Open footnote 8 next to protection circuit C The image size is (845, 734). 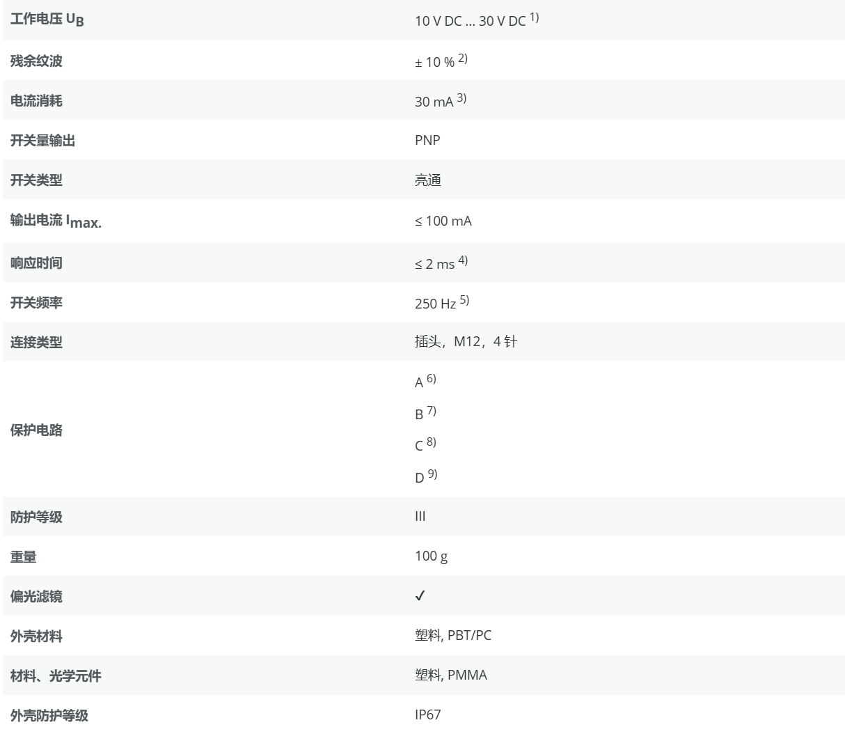click(x=432, y=442)
